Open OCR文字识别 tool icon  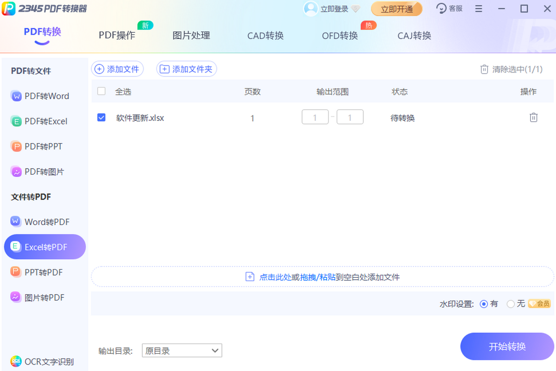pyautogui.click(x=16, y=361)
